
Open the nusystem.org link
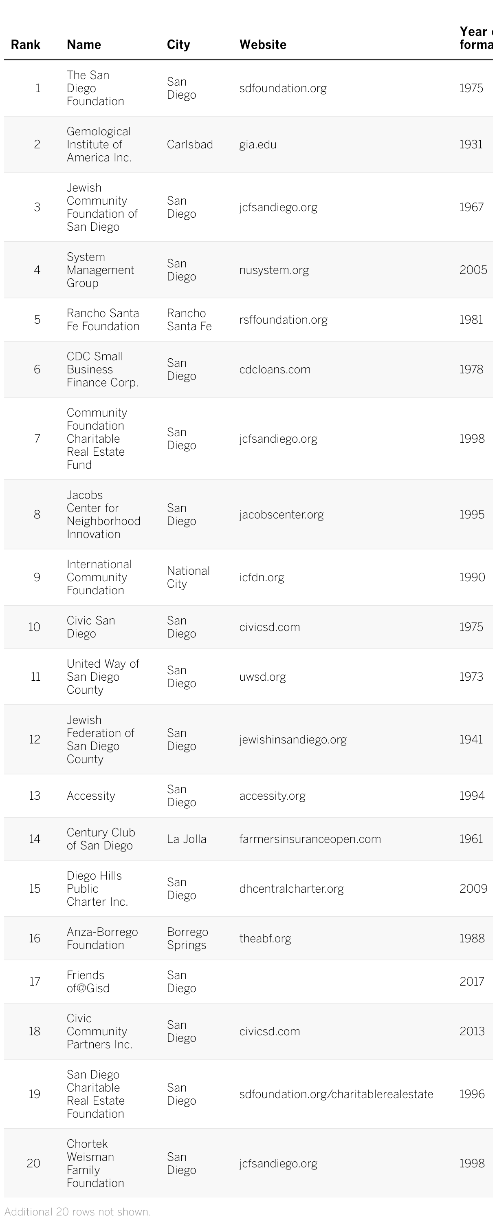click(274, 270)
